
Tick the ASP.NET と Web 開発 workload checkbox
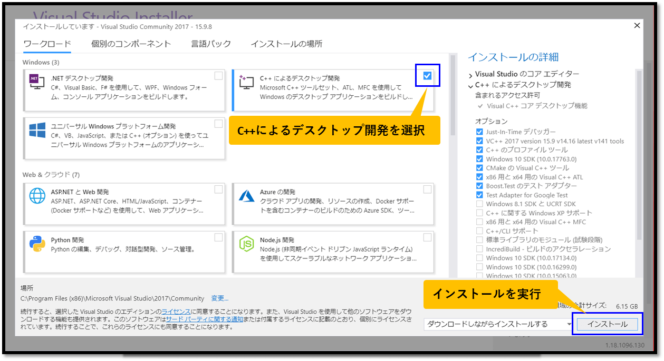click(218, 189)
